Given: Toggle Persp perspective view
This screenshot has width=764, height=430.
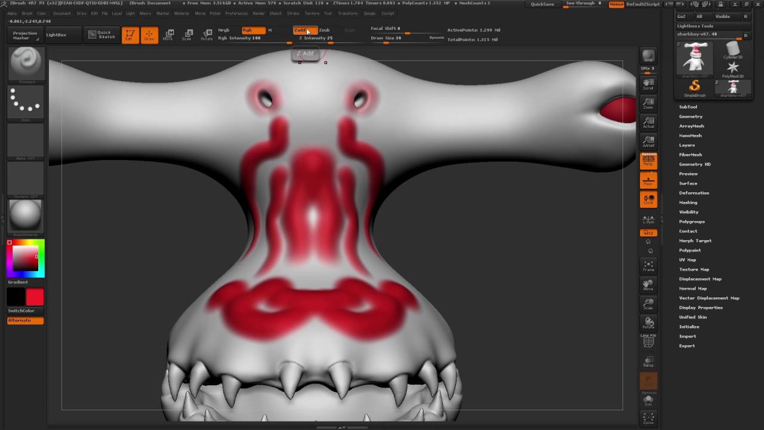Looking at the screenshot, I should point(648,161).
